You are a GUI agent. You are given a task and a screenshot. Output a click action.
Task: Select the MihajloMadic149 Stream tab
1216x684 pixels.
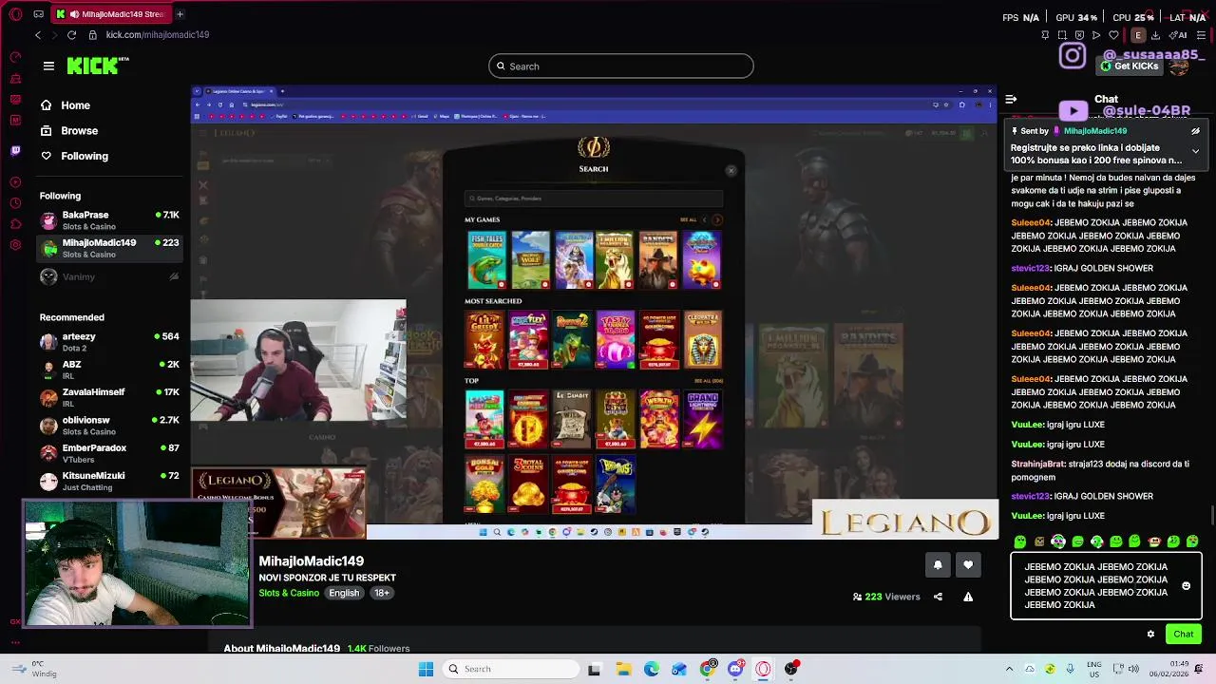[x=110, y=14]
